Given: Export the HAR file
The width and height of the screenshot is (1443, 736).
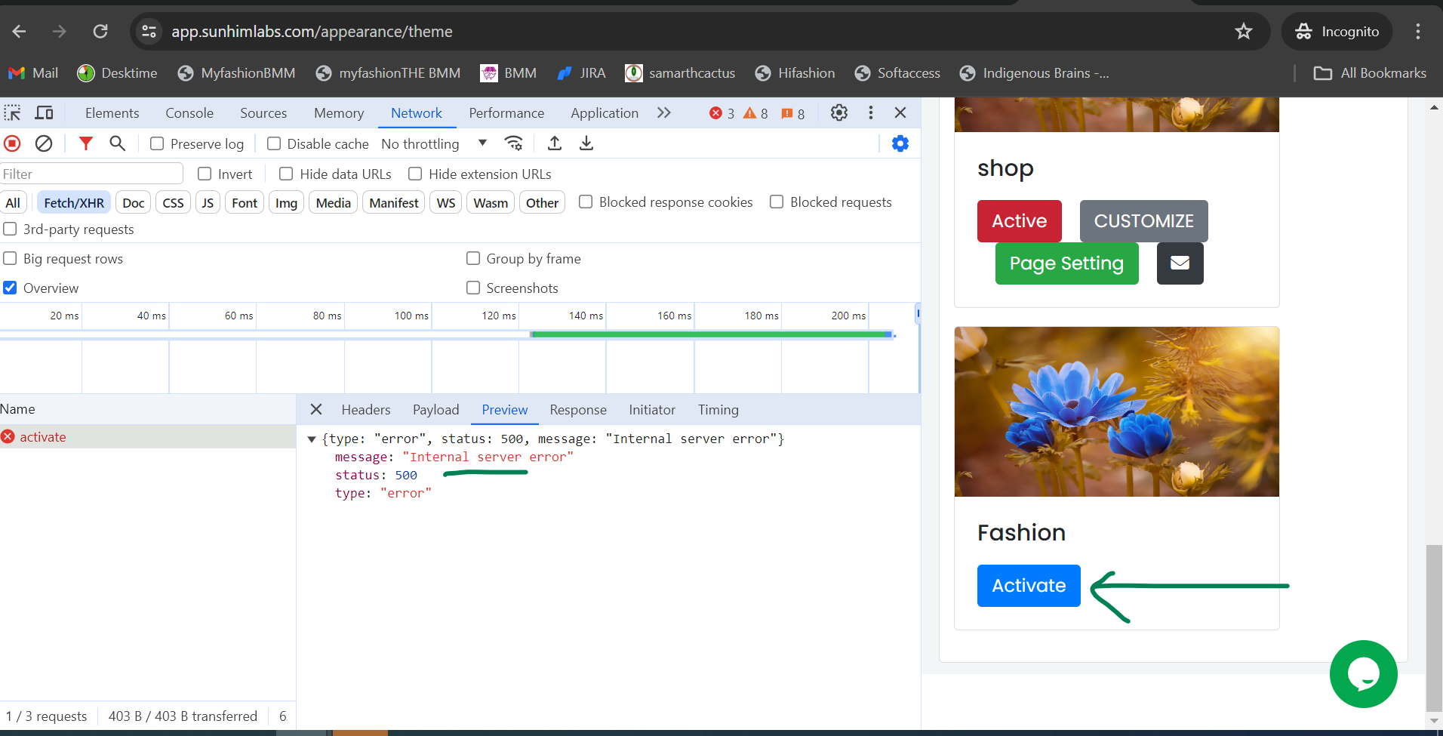Looking at the screenshot, I should tap(586, 143).
